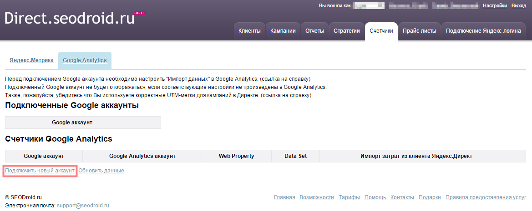Click the Вы вошли как text
The height and width of the screenshot is (211, 532).
335,6
